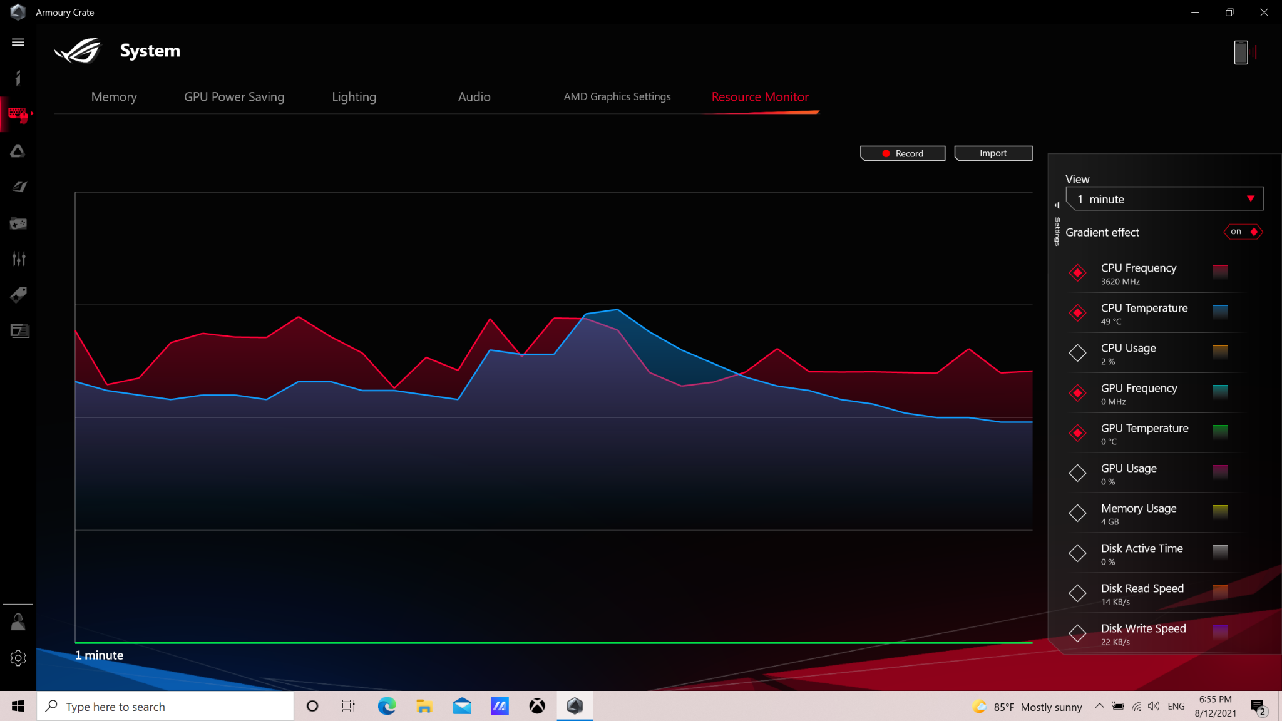Select the Device keyboard icon in sidebar
The image size is (1282, 721).
(18, 115)
